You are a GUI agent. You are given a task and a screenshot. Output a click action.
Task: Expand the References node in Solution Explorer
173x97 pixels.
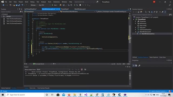pos(136,23)
